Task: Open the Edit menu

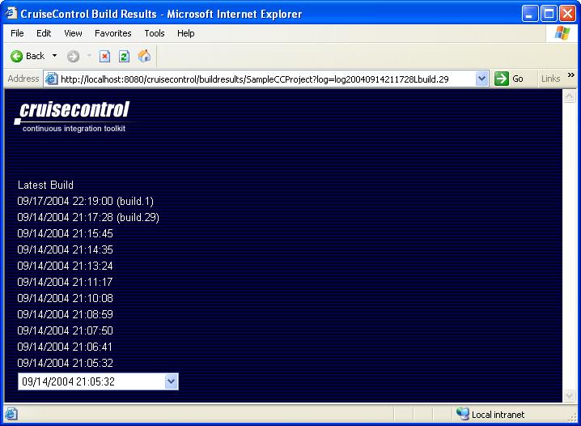Action: tap(44, 33)
